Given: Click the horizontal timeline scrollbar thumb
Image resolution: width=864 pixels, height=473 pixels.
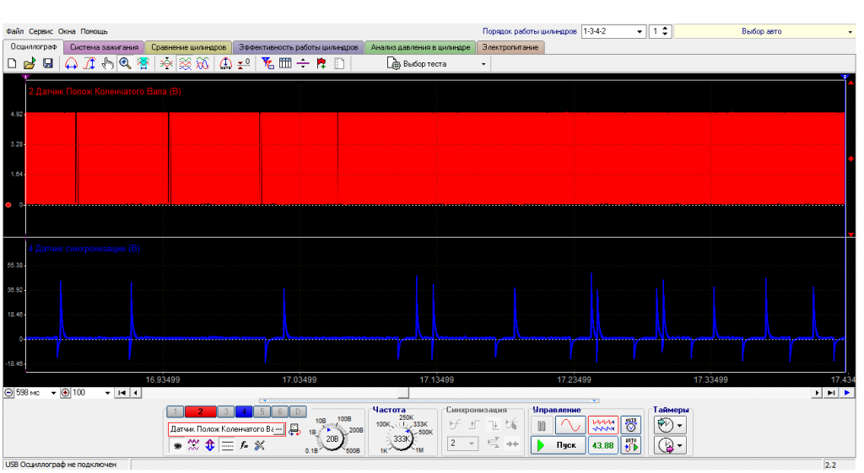Looking at the screenshot, I should tap(404, 393).
